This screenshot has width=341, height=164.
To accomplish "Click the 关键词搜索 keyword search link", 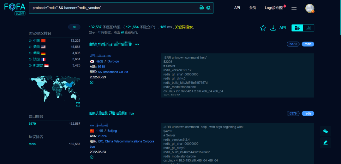I will point(183,27).
